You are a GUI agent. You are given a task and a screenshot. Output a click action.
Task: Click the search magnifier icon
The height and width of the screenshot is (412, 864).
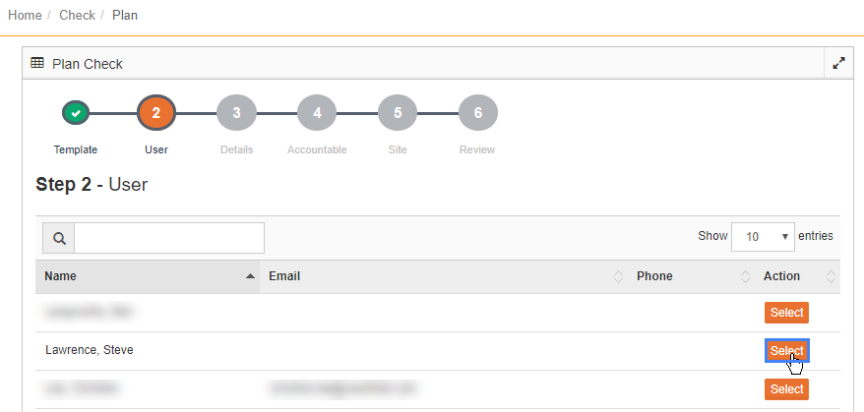[59, 238]
